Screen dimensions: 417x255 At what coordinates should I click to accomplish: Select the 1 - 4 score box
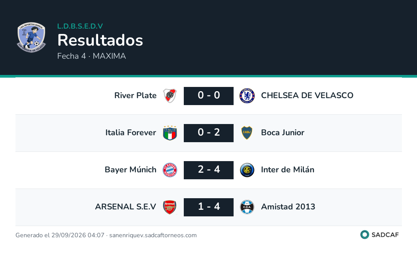click(209, 207)
